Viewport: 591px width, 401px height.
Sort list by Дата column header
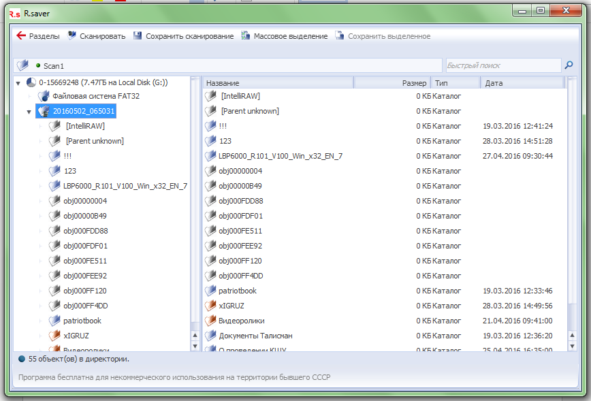522,83
